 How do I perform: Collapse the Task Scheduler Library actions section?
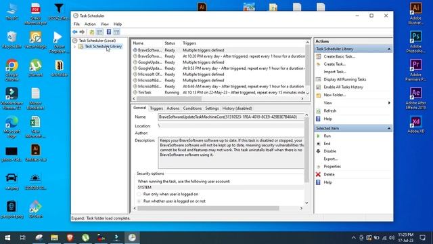[x=389, y=49]
